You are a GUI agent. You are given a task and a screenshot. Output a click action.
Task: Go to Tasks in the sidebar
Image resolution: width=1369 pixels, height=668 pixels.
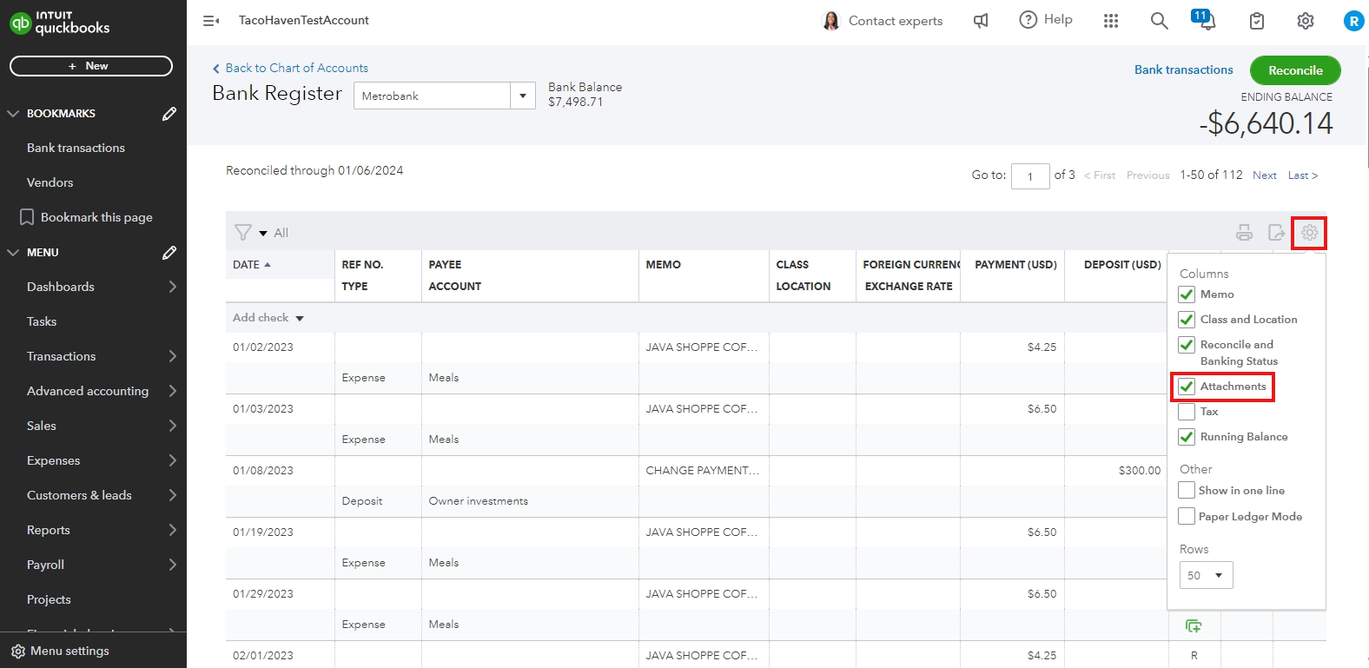pyautogui.click(x=42, y=321)
